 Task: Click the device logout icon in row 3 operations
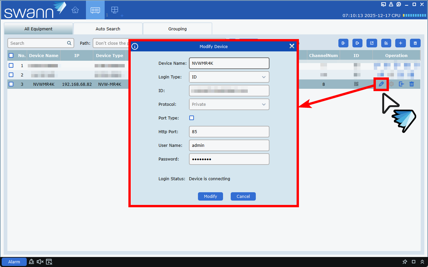pos(401,84)
